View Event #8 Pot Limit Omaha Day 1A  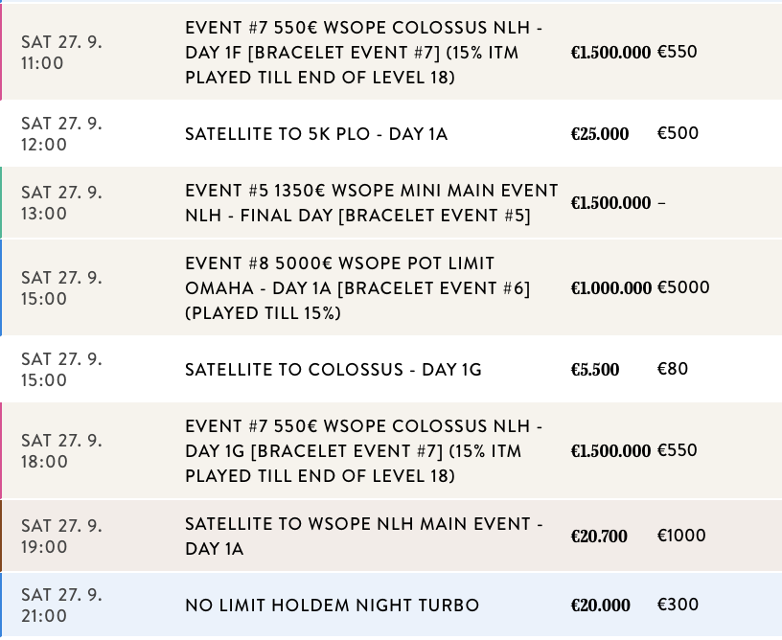(x=357, y=288)
